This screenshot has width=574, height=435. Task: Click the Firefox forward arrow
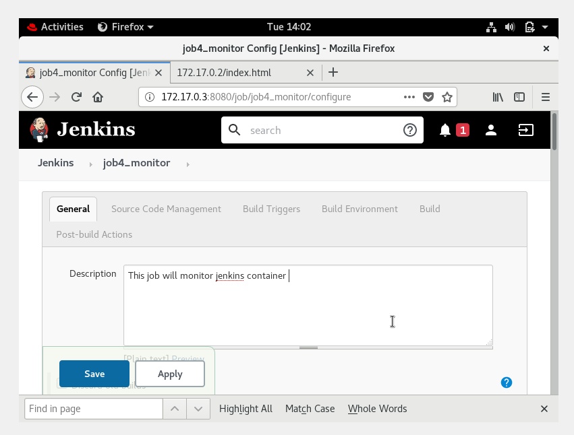(x=55, y=97)
